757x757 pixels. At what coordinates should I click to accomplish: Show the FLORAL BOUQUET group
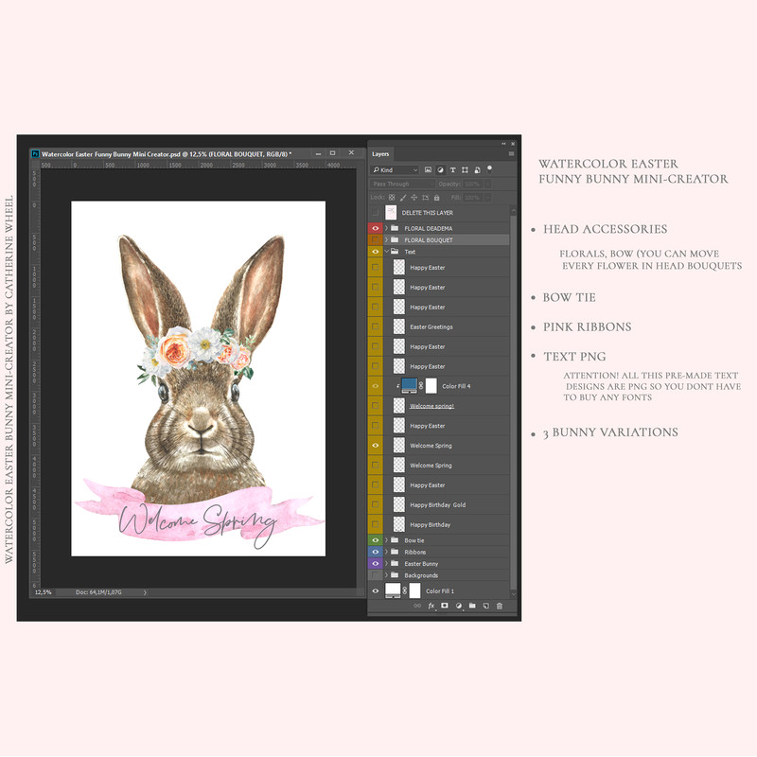click(376, 240)
